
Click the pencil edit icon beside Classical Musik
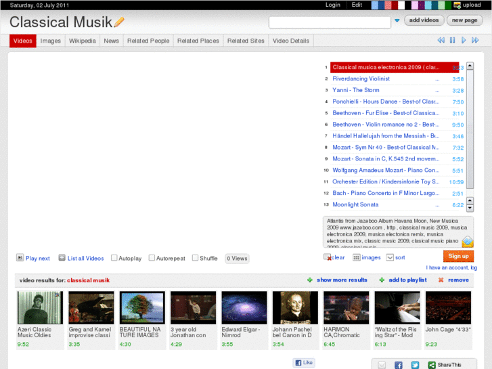[119, 22]
